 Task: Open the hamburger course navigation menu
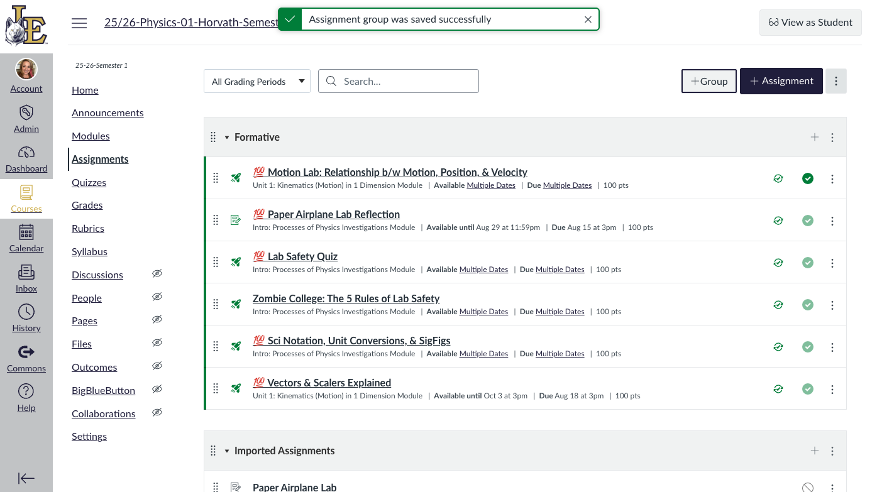point(79,23)
